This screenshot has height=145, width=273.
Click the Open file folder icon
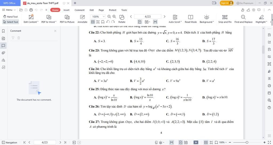(x=21, y=10)
